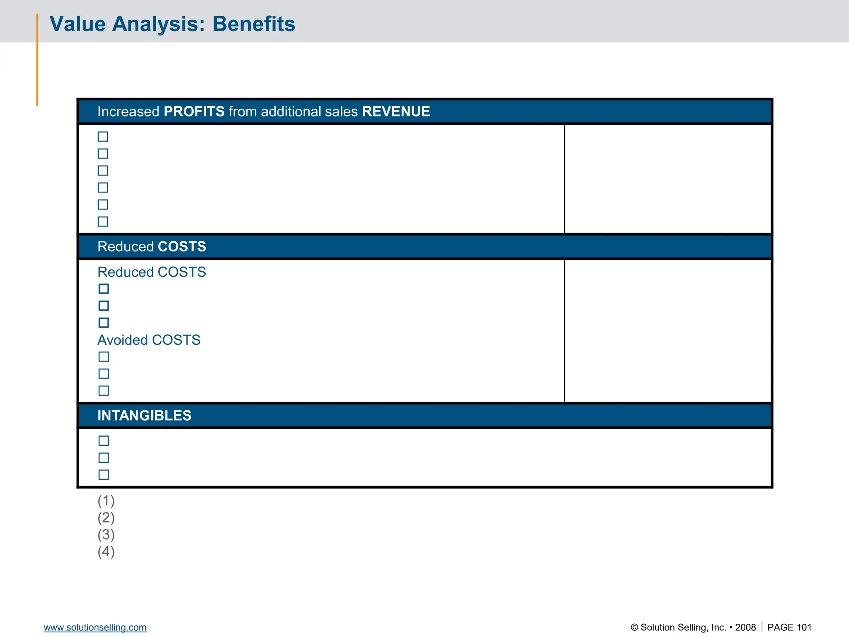This screenshot has height=637, width=849.
Task: Click the 'INTANGIBLES' header bar
Action: pyautogui.click(x=425, y=416)
